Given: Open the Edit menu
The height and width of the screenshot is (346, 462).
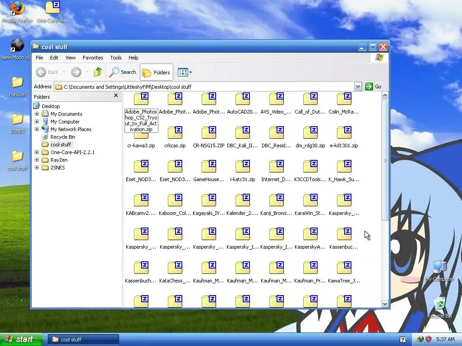Looking at the screenshot, I should click(x=54, y=58).
